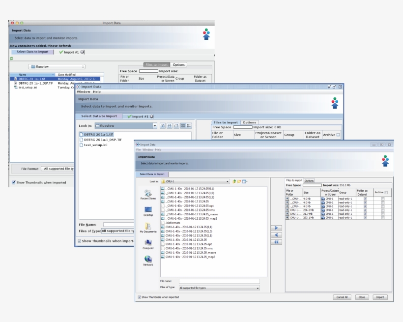Image resolution: width=403 pixels, height=322 pixels.
Task: Select the My Documents shortcut icon
Action: point(148,228)
